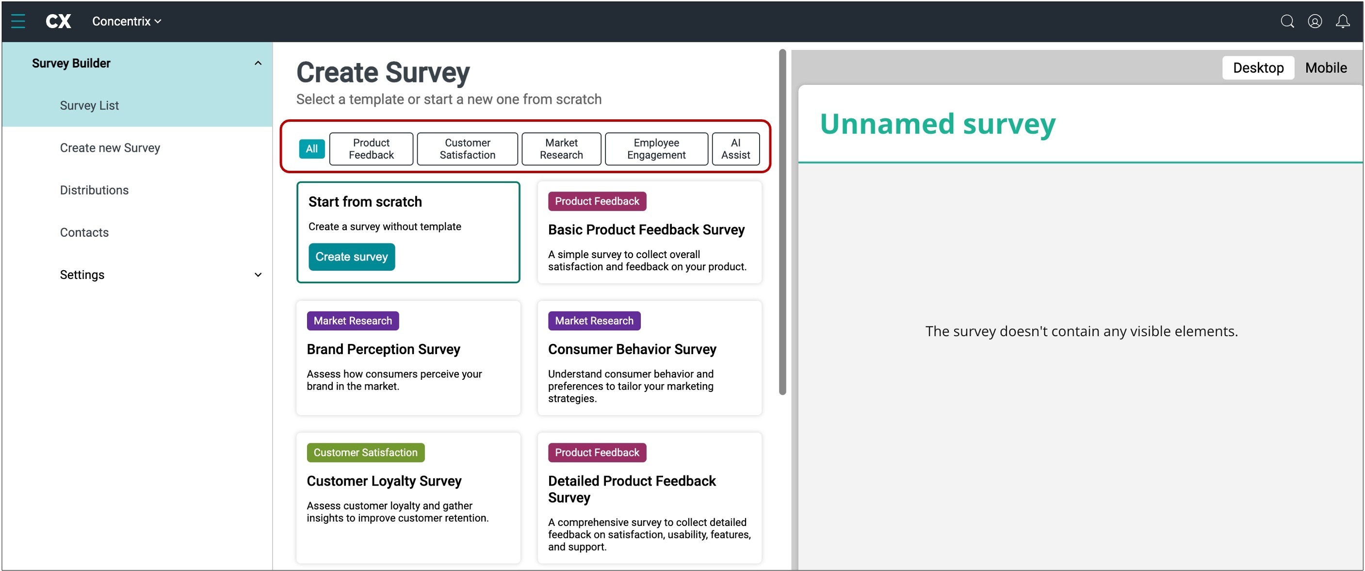
Task: Click the search icon in header
Action: click(x=1287, y=21)
